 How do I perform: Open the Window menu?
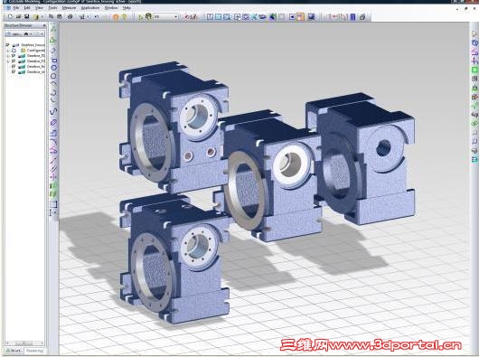click(111, 7)
